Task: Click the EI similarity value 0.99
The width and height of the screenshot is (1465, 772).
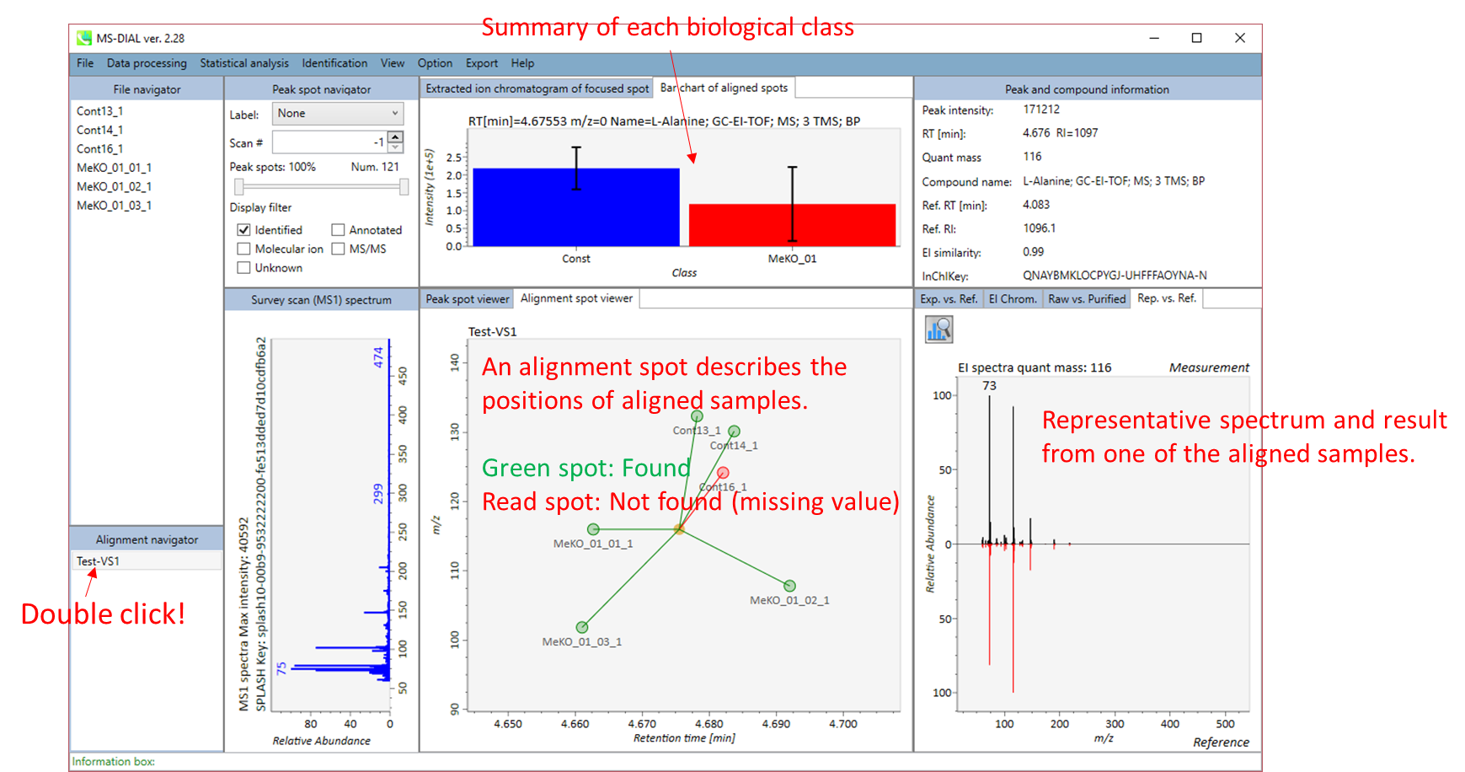Action: click(1033, 252)
